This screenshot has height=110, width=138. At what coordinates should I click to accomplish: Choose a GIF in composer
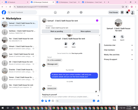click(53, 101)
